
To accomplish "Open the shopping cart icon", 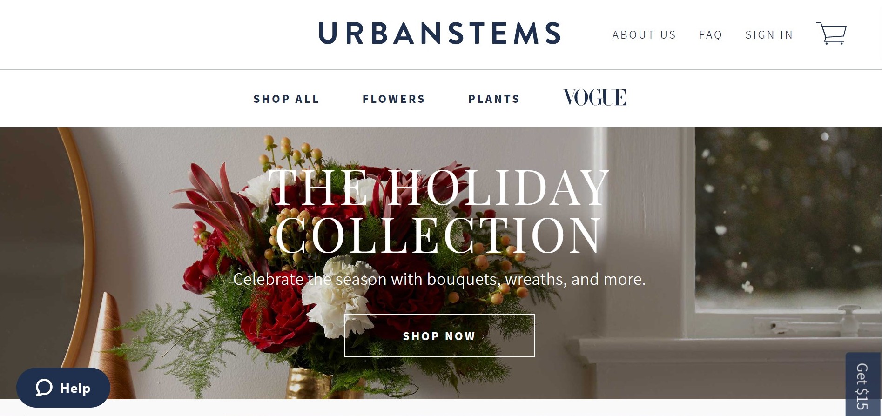I will click(831, 33).
